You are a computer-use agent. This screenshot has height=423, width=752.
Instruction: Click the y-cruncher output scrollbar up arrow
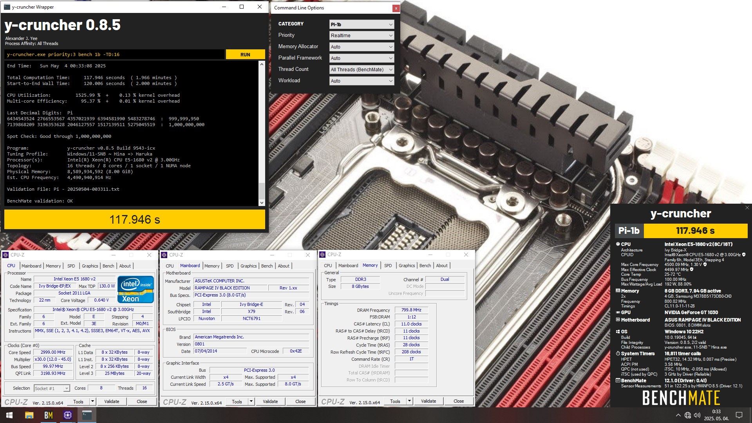coord(262,64)
